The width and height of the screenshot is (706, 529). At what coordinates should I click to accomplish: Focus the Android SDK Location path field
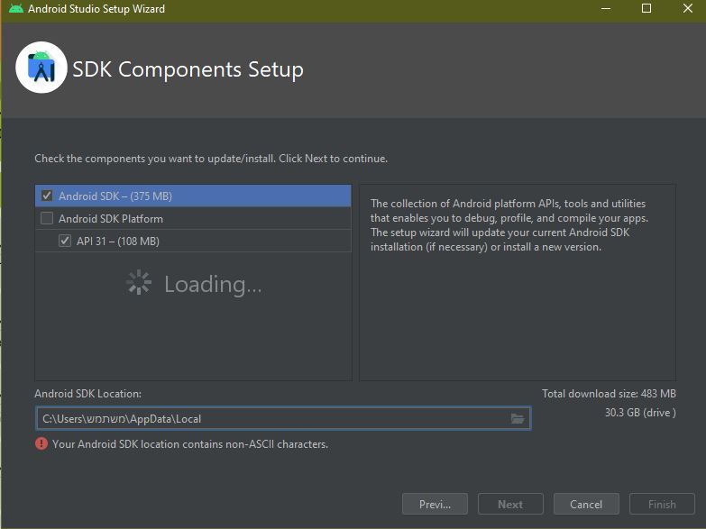[x=270, y=418]
